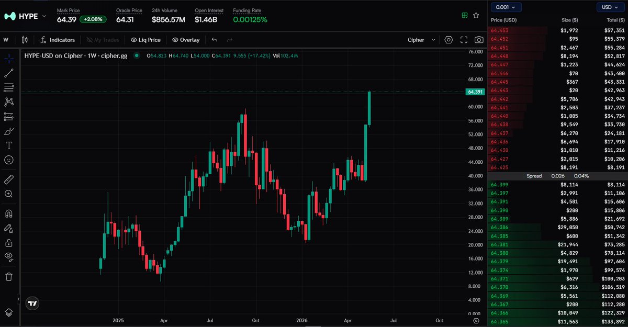Open the Cipher layout dropdown
This screenshot has height=327, width=628.
click(x=422, y=40)
